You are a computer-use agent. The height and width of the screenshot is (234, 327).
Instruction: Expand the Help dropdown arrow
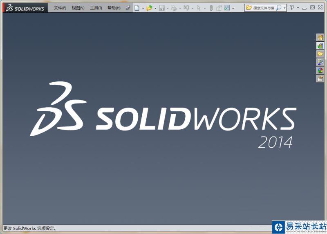(x=298, y=8)
